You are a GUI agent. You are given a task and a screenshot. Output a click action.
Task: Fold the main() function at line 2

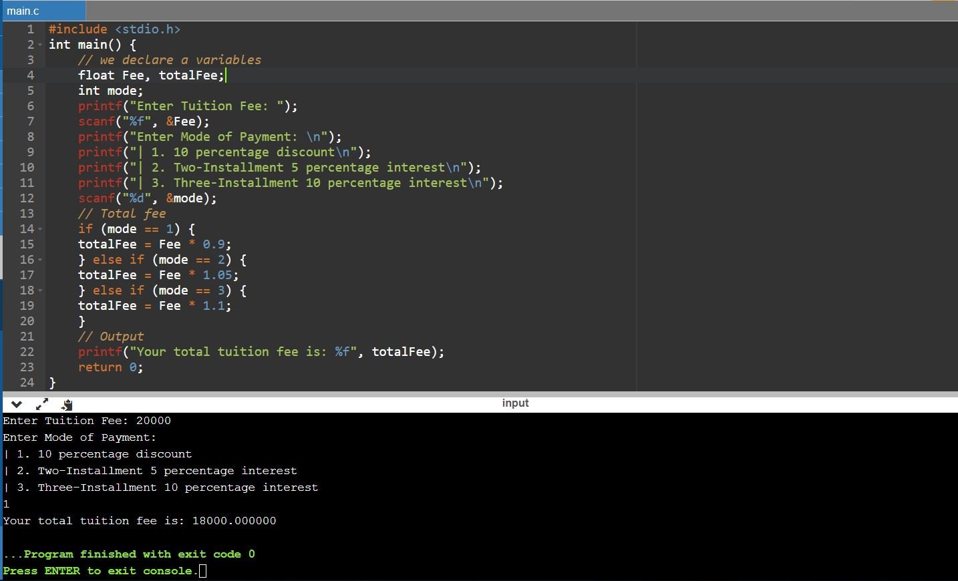tap(40, 45)
